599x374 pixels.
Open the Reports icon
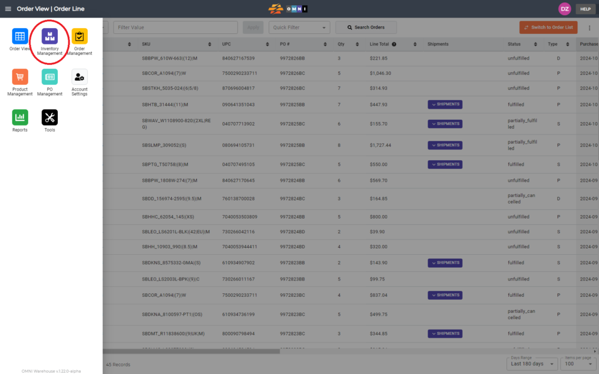(20, 117)
